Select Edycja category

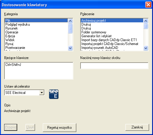(x=36, y=36)
